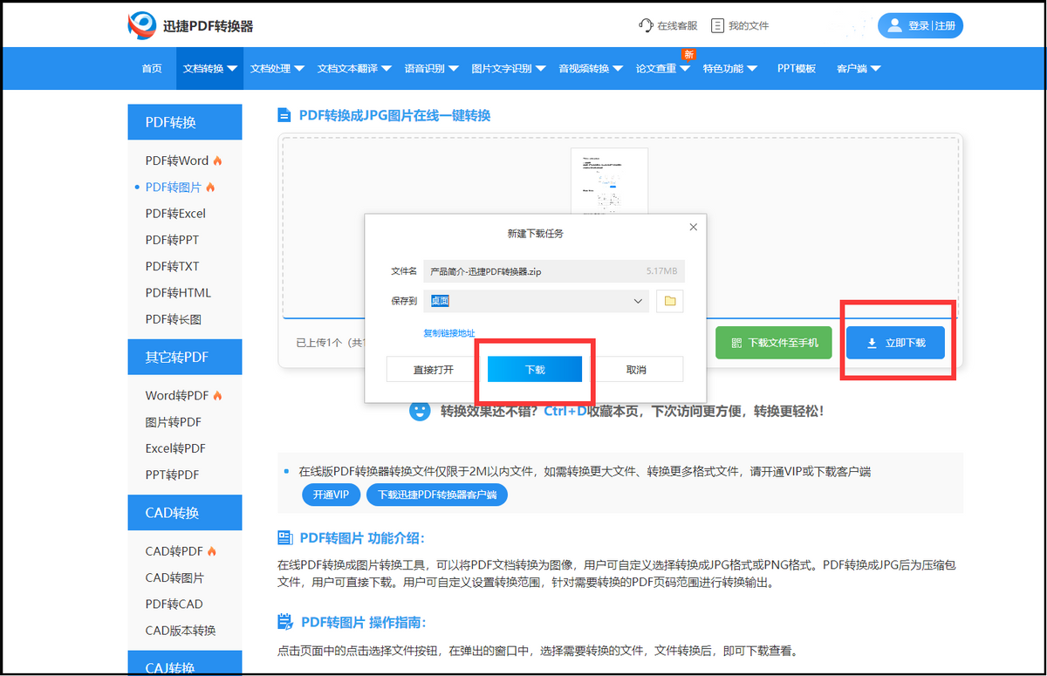This screenshot has width=1047, height=676.
Task: Click 取消 button in dialog
Action: point(636,370)
